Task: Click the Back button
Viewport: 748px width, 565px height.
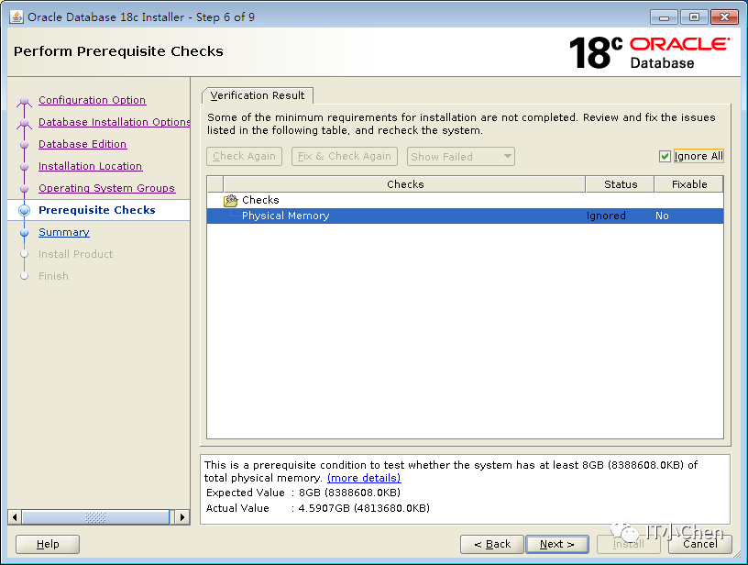Action: click(492, 544)
